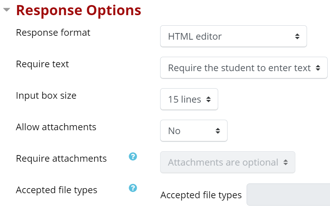Click the leftmost Accepted file types label
330x213 pixels.
[56, 190]
